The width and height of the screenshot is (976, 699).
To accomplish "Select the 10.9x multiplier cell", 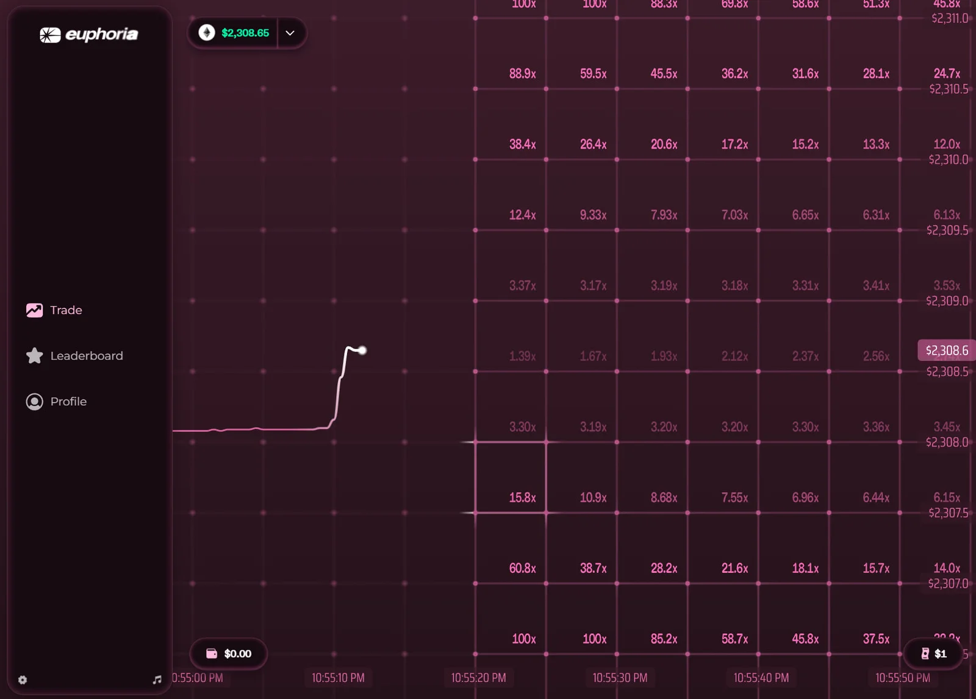I will (x=581, y=478).
